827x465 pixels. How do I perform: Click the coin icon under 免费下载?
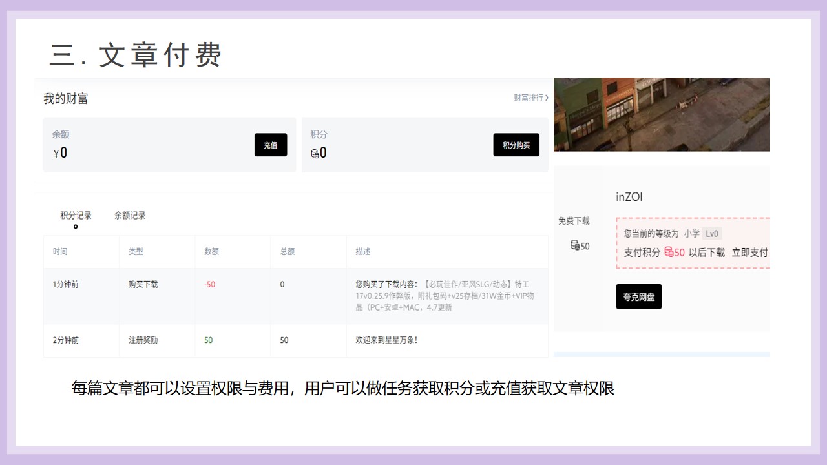[x=575, y=245]
